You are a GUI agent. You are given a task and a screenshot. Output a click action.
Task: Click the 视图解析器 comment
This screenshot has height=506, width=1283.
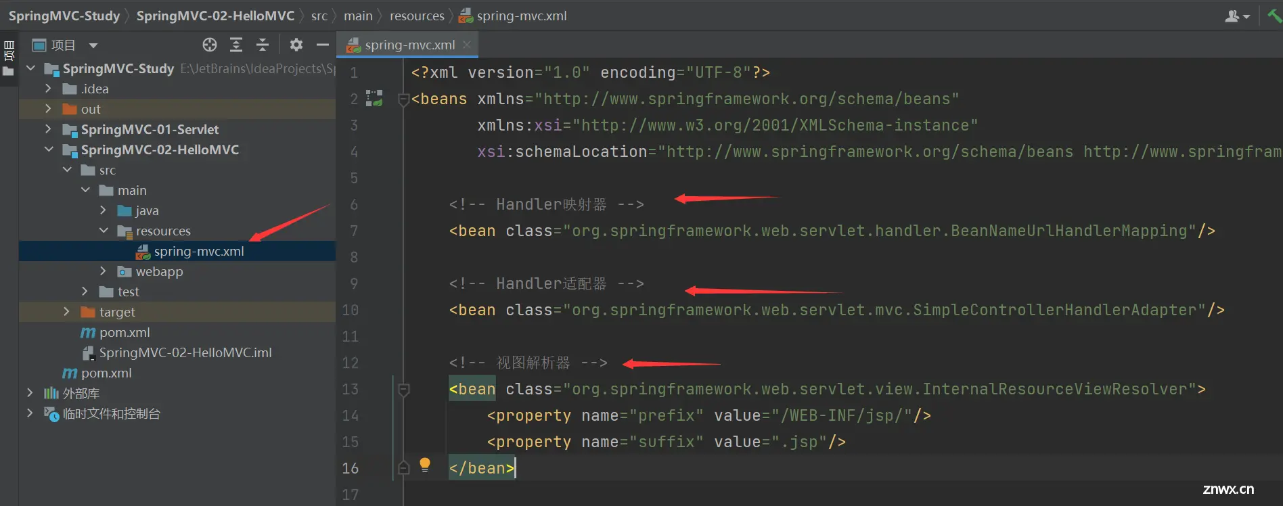(528, 363)
